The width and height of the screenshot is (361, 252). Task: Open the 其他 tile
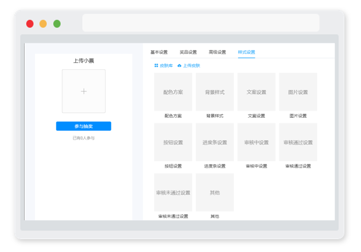pyautogui.click(x=215, y=192)
